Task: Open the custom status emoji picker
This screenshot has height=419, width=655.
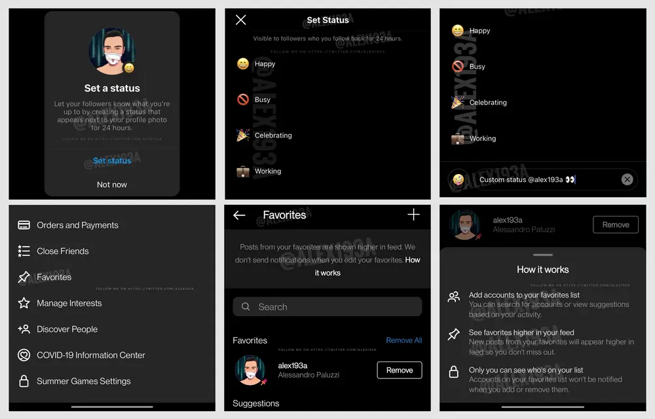Action: (x=458, y=179)
